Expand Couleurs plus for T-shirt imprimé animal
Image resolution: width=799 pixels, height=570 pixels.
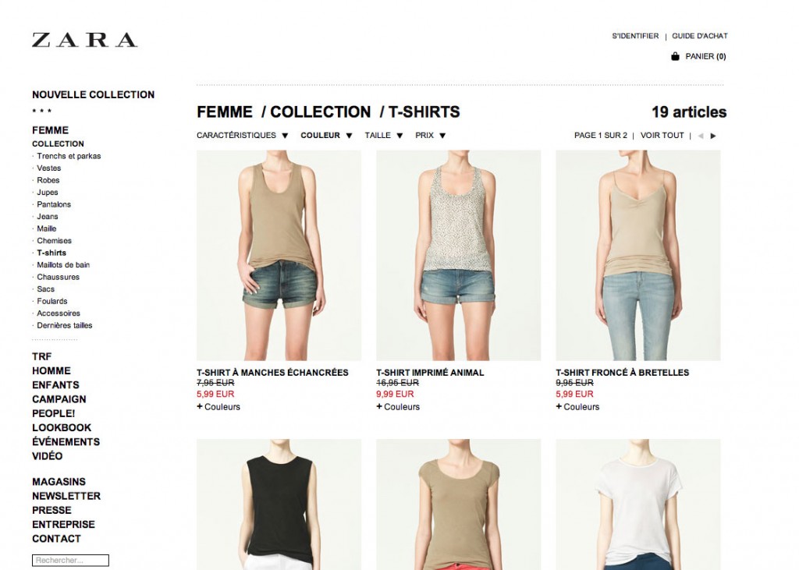tap(398, 406)
